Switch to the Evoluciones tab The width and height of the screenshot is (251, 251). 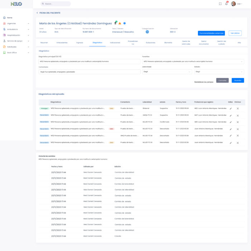pos(151,43)
